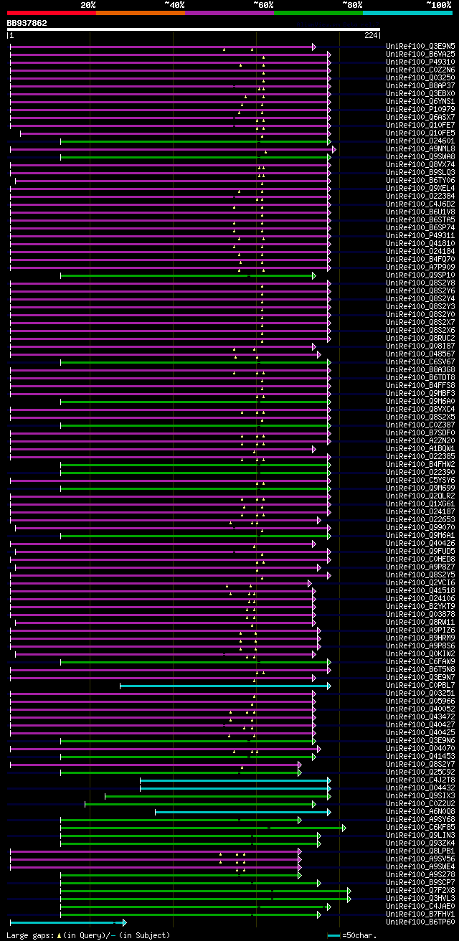
Task: Select hit label UniRef100_Q8S2Y8
Action: pos(420,283)
